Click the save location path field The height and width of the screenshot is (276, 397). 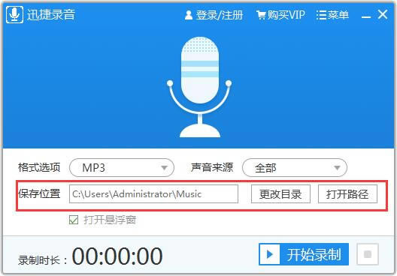tap(153, 194)
